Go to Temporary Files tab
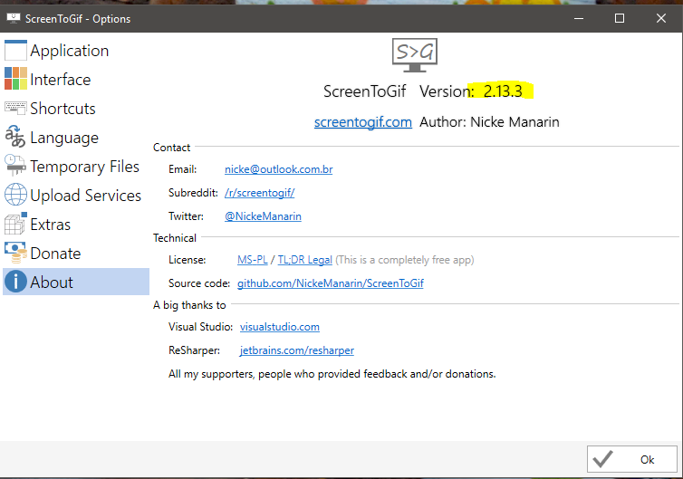 (x=76, y=167)
